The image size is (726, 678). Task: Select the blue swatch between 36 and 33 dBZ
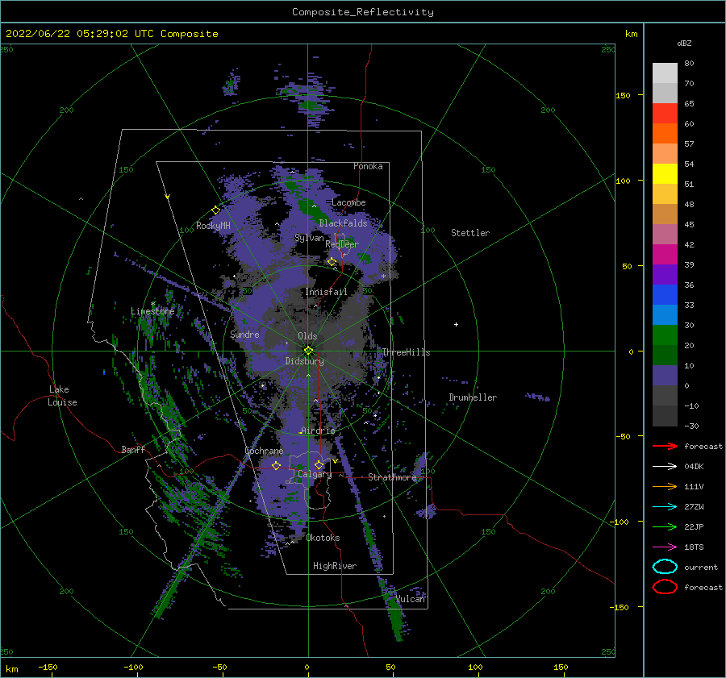[665, 294]
